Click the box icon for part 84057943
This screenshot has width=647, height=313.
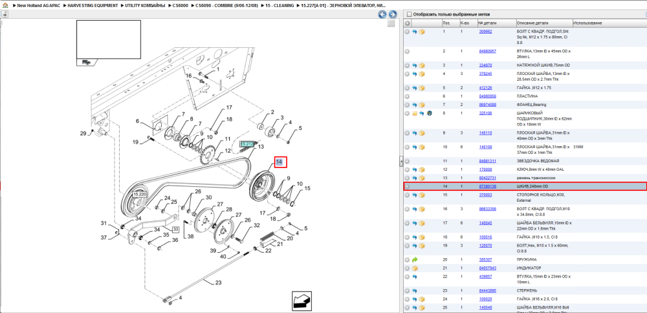(415, 268)
